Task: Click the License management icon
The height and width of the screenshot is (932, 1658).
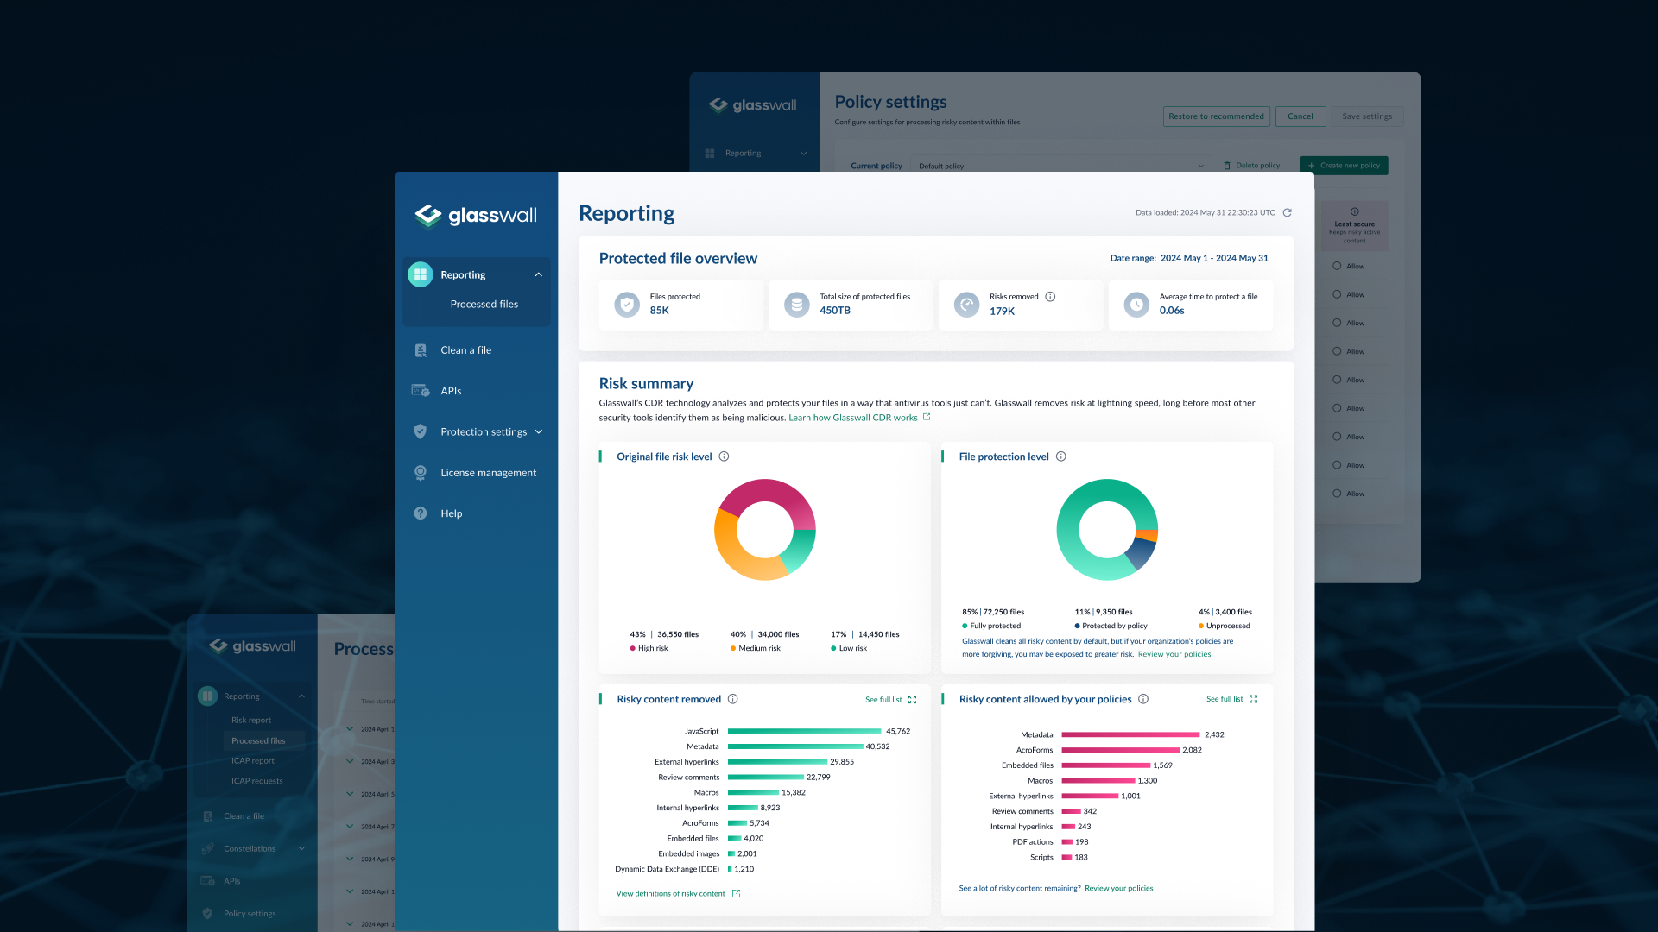Action: (421, 473)
